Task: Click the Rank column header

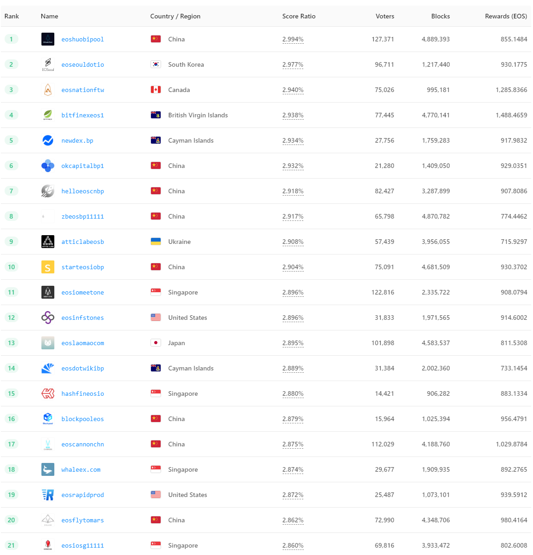Action: click(x=12, y=16)
